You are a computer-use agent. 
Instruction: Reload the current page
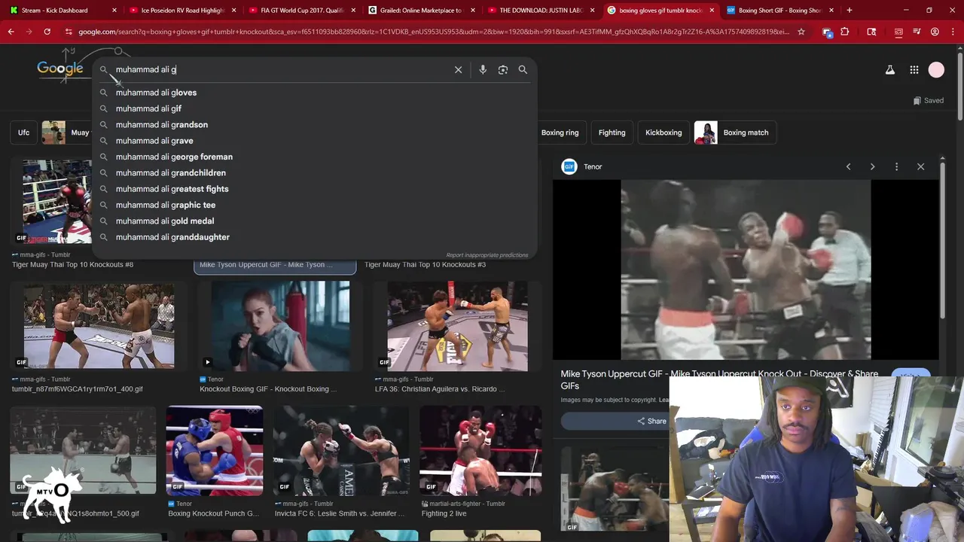[x=47, y=32]
